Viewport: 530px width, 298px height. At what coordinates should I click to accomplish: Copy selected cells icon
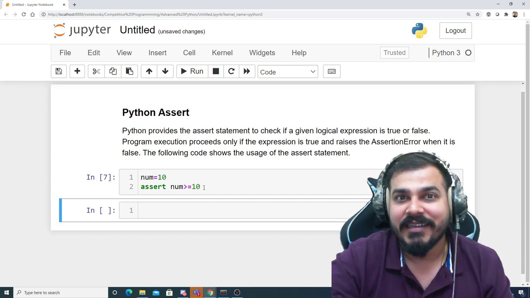(x=113, y=72)
